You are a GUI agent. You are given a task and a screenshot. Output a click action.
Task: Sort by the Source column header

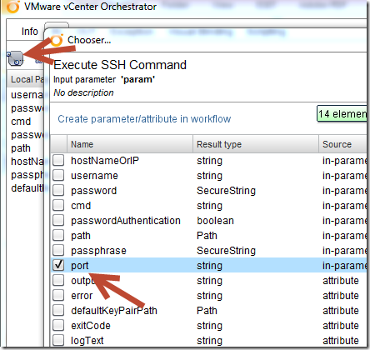coord(343,144)
